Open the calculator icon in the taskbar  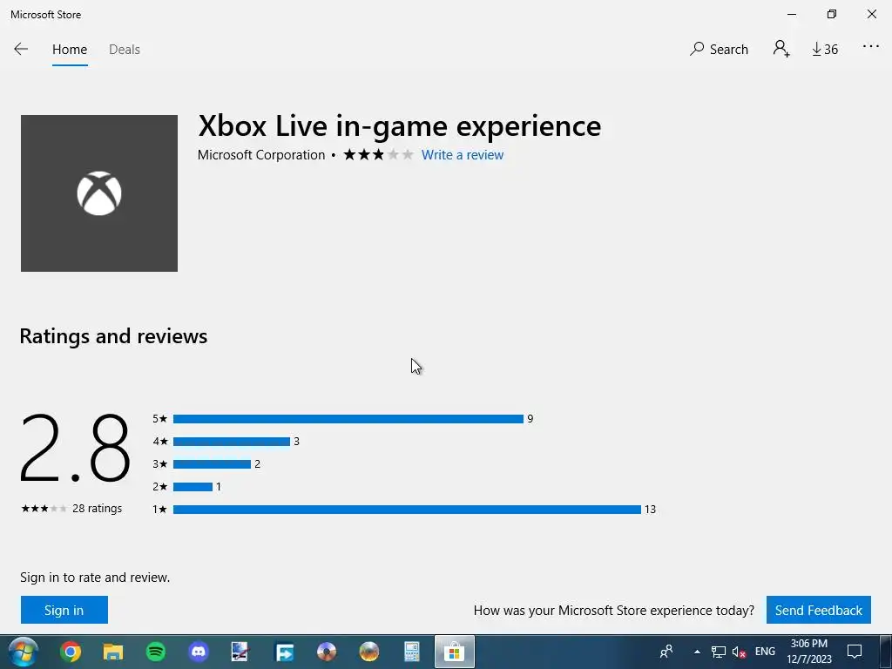tap(412, 652)
